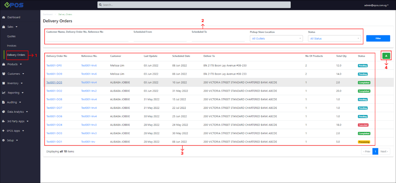Viewport: 396px width, 183px height.
Task: Click the search magnifier icon
Action: coord(100,5)
